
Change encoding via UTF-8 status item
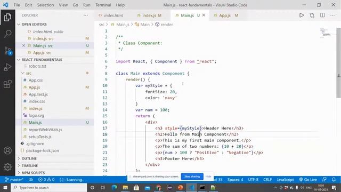254,180
